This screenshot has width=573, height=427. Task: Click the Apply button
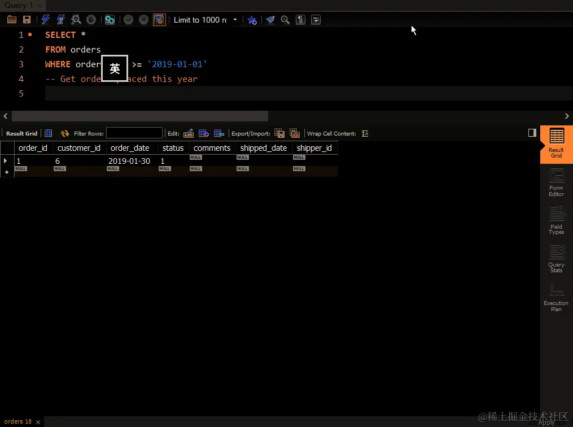546,422
